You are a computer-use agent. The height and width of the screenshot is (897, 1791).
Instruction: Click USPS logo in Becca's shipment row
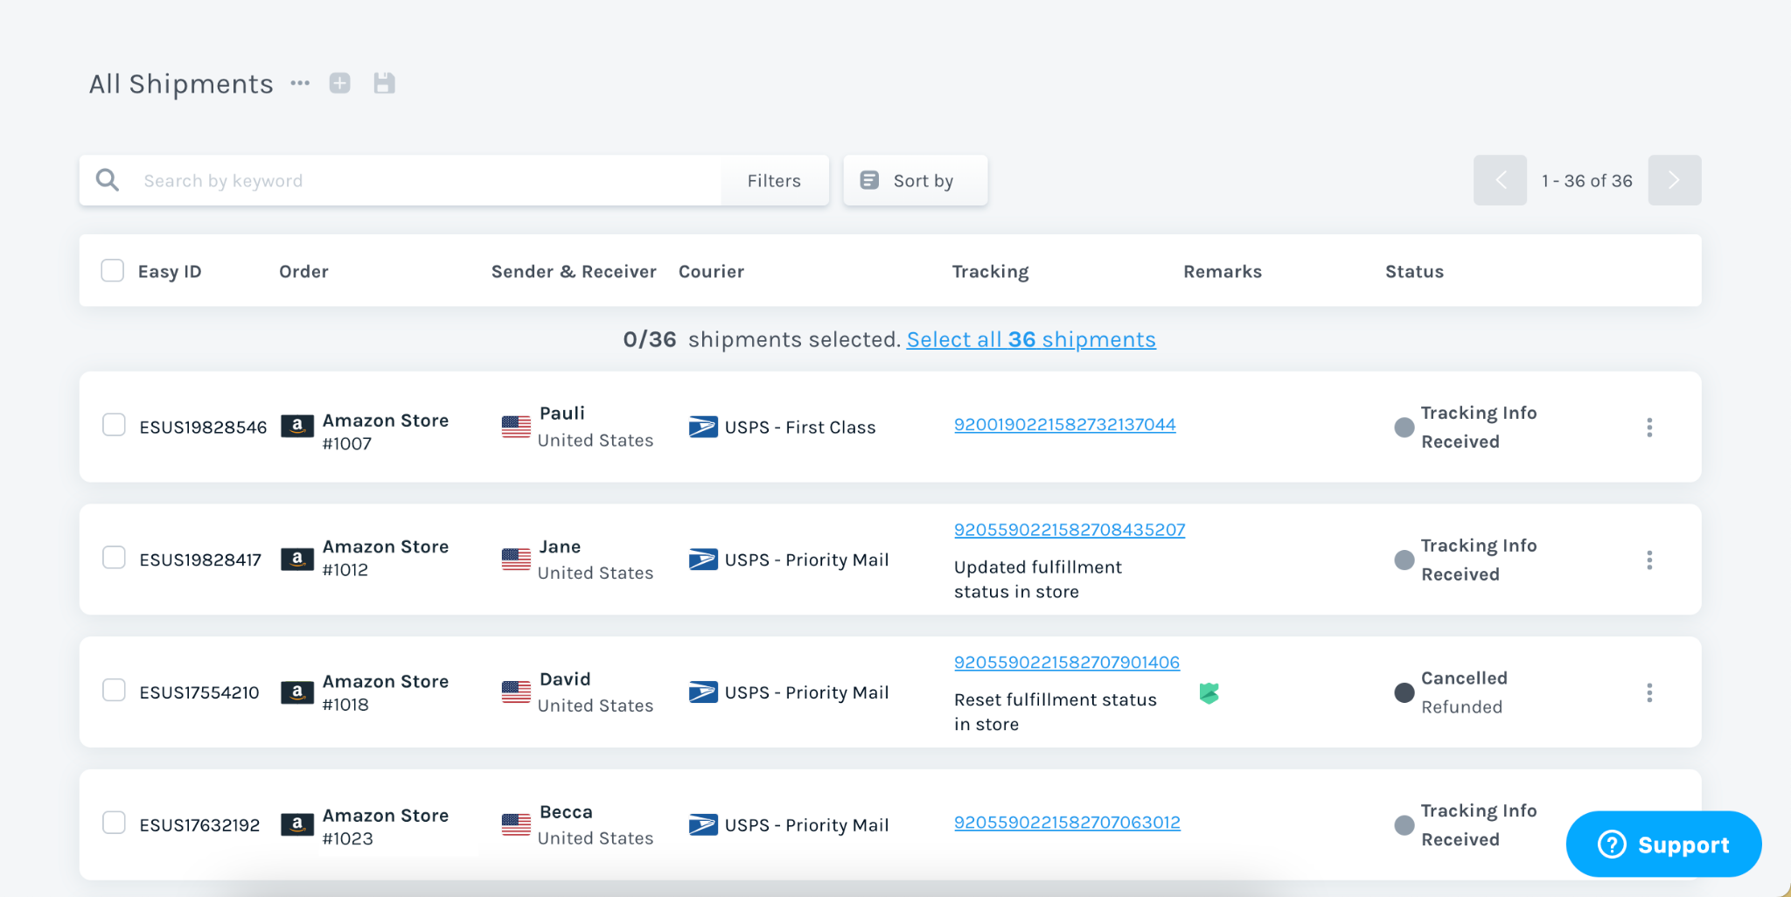(x=703, y=824)
